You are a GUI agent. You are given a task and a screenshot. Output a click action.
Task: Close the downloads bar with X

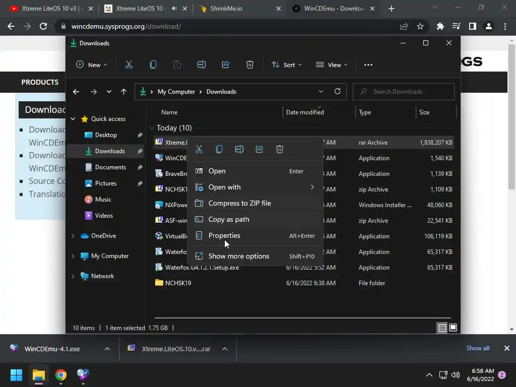pyautogui.click(x=507, y=348)
